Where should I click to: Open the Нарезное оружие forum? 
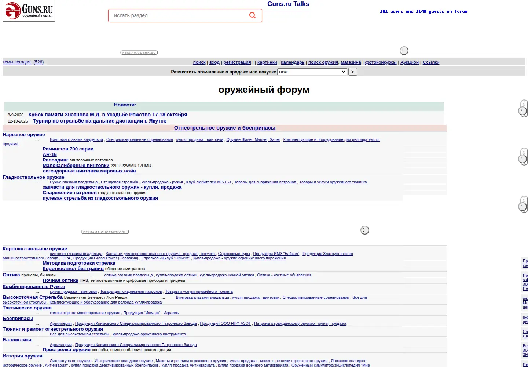click(x=24, y=135)
